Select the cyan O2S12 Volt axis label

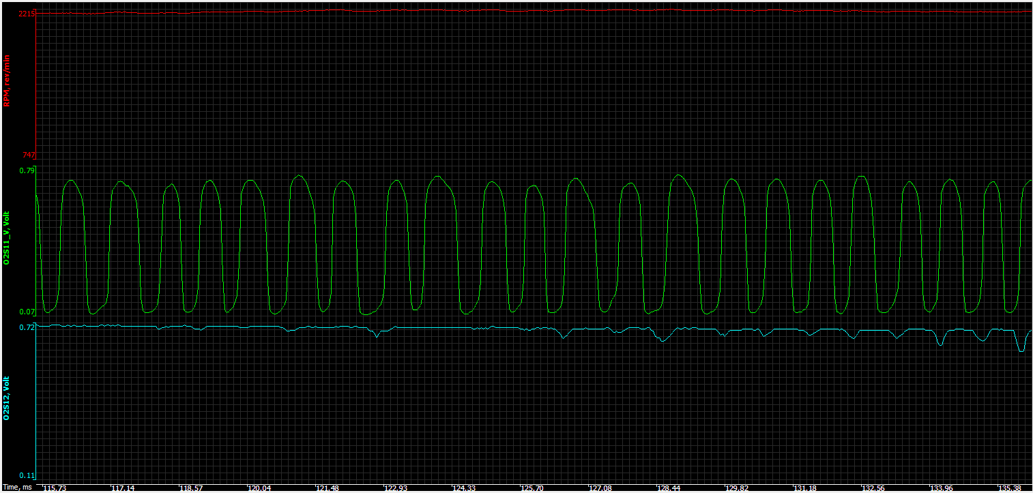[7, 397]
